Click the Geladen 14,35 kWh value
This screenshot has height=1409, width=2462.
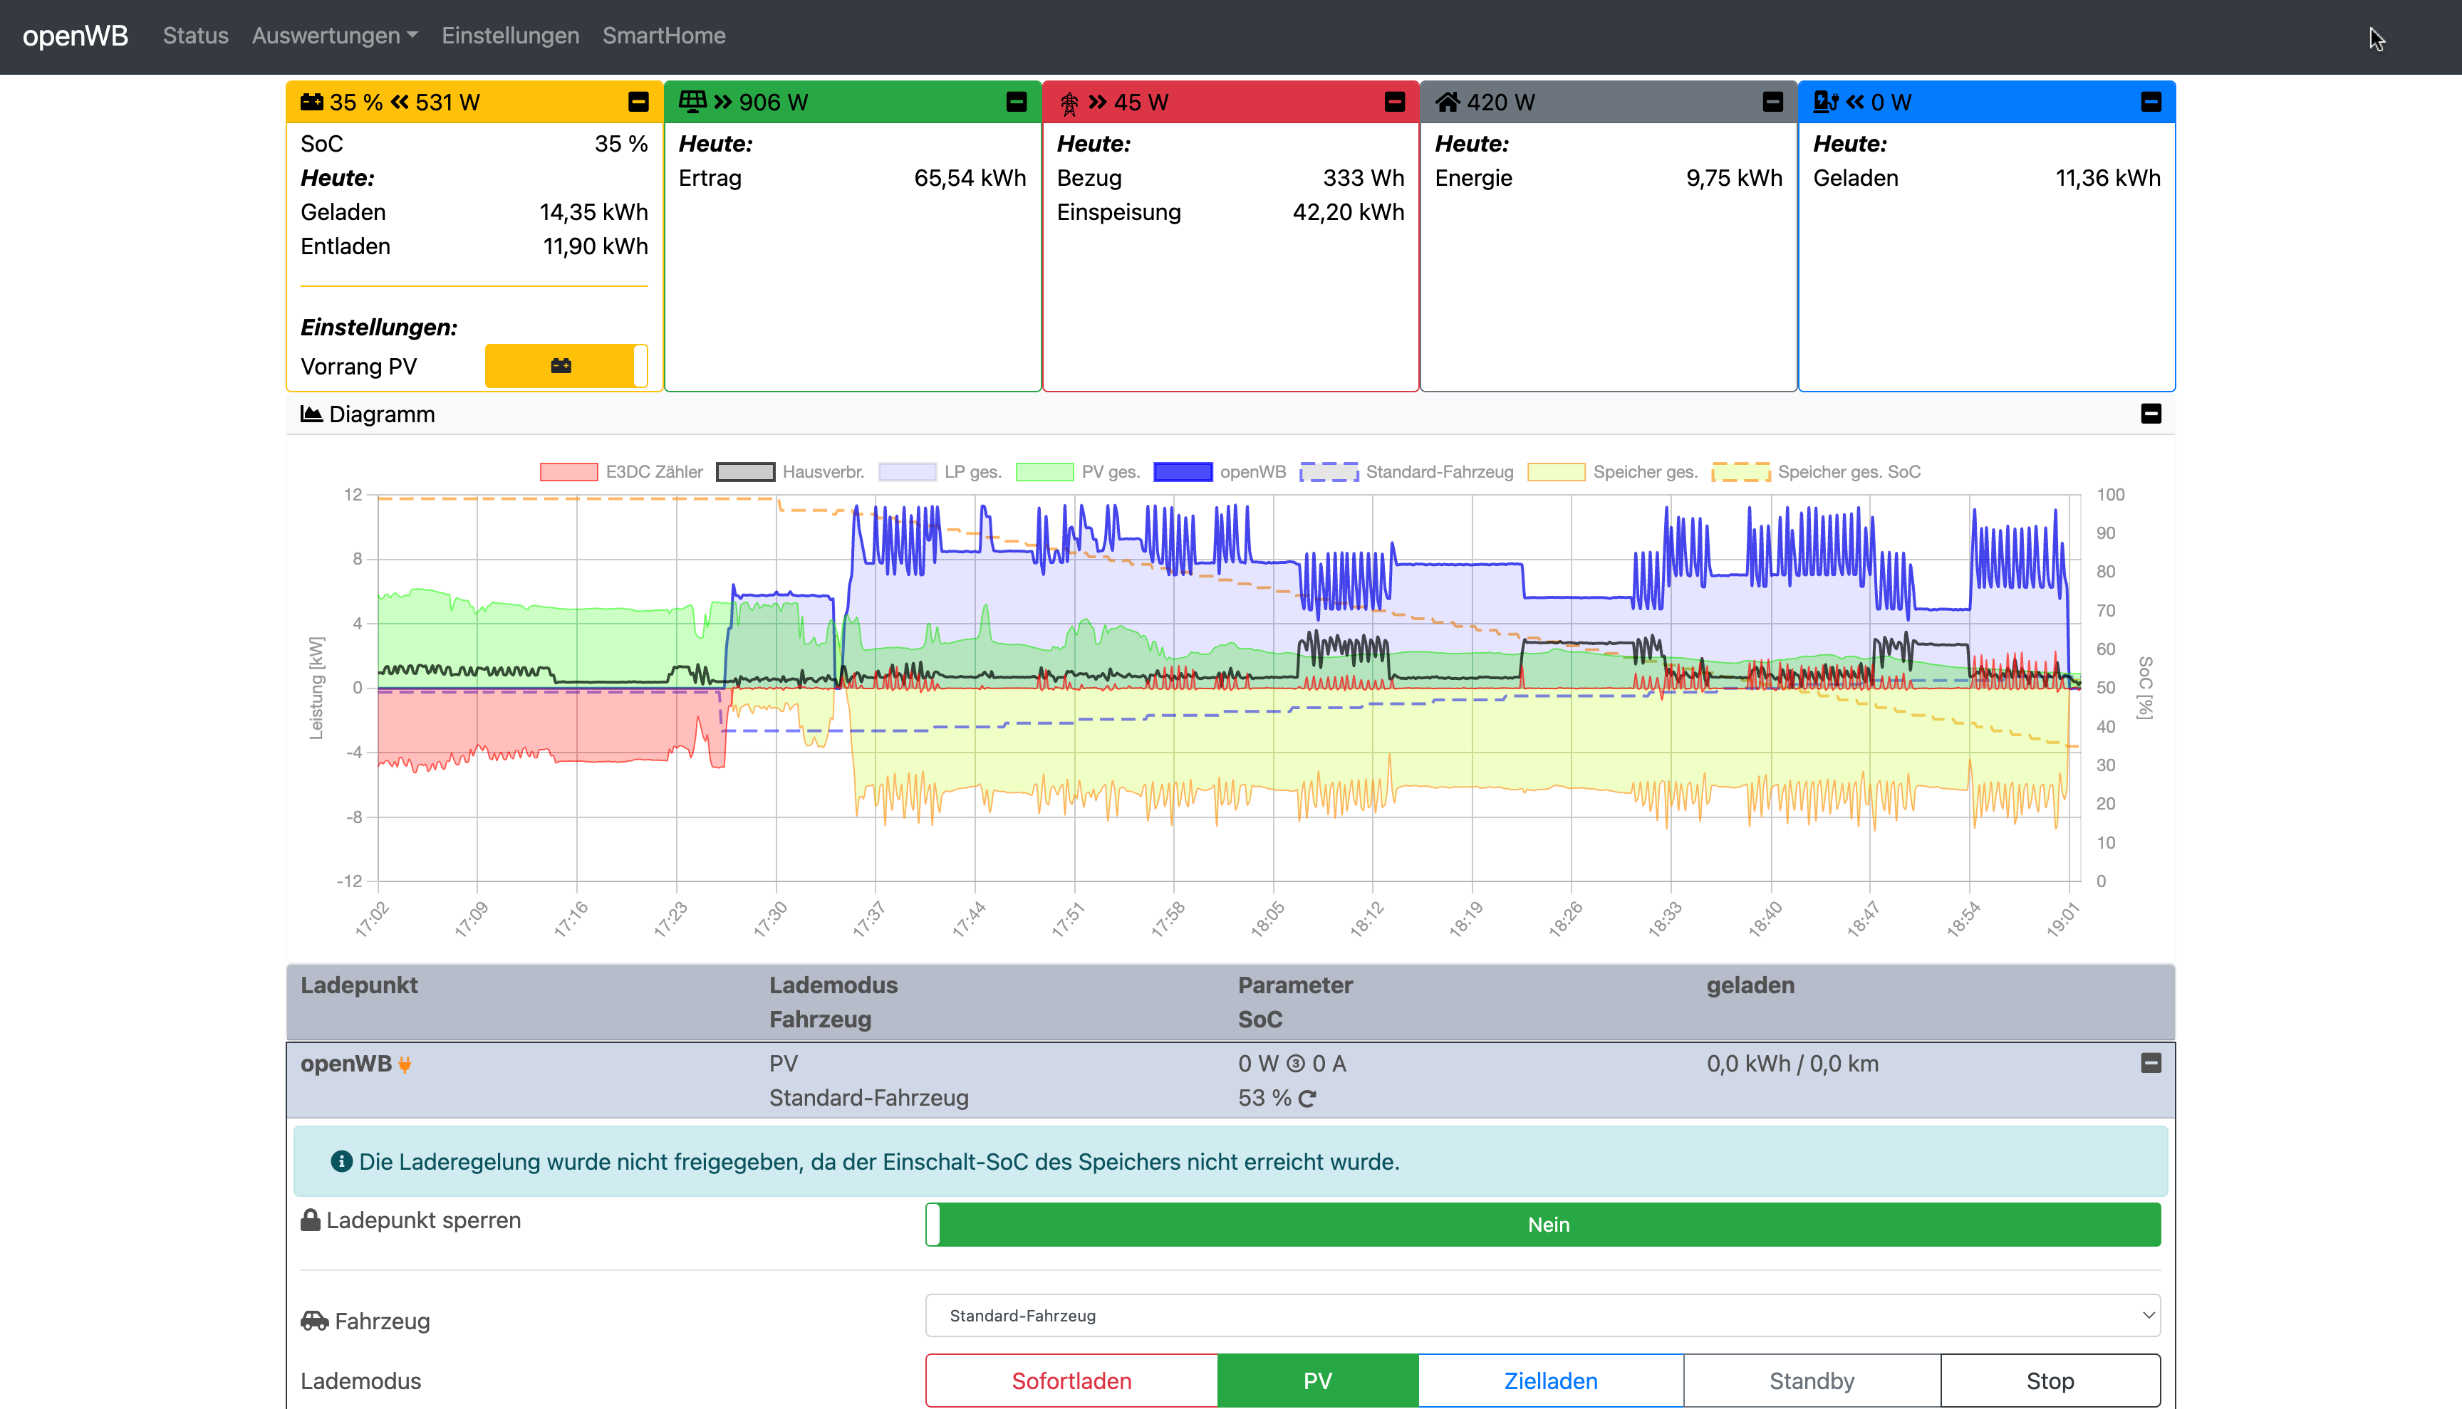pyautogui.click(x=593, y=212)
